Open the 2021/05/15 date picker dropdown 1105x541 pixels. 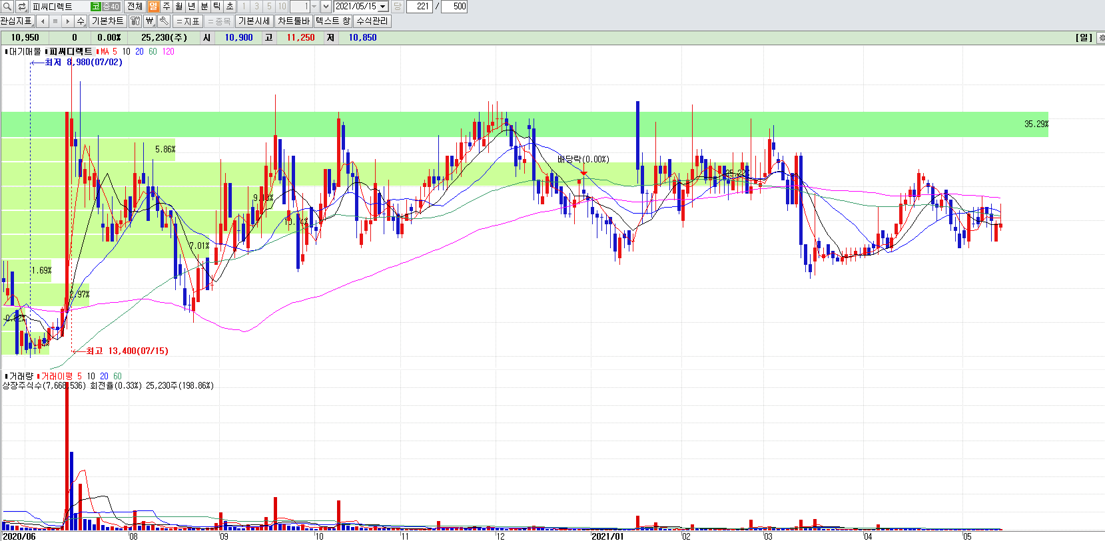coord(383,7)
